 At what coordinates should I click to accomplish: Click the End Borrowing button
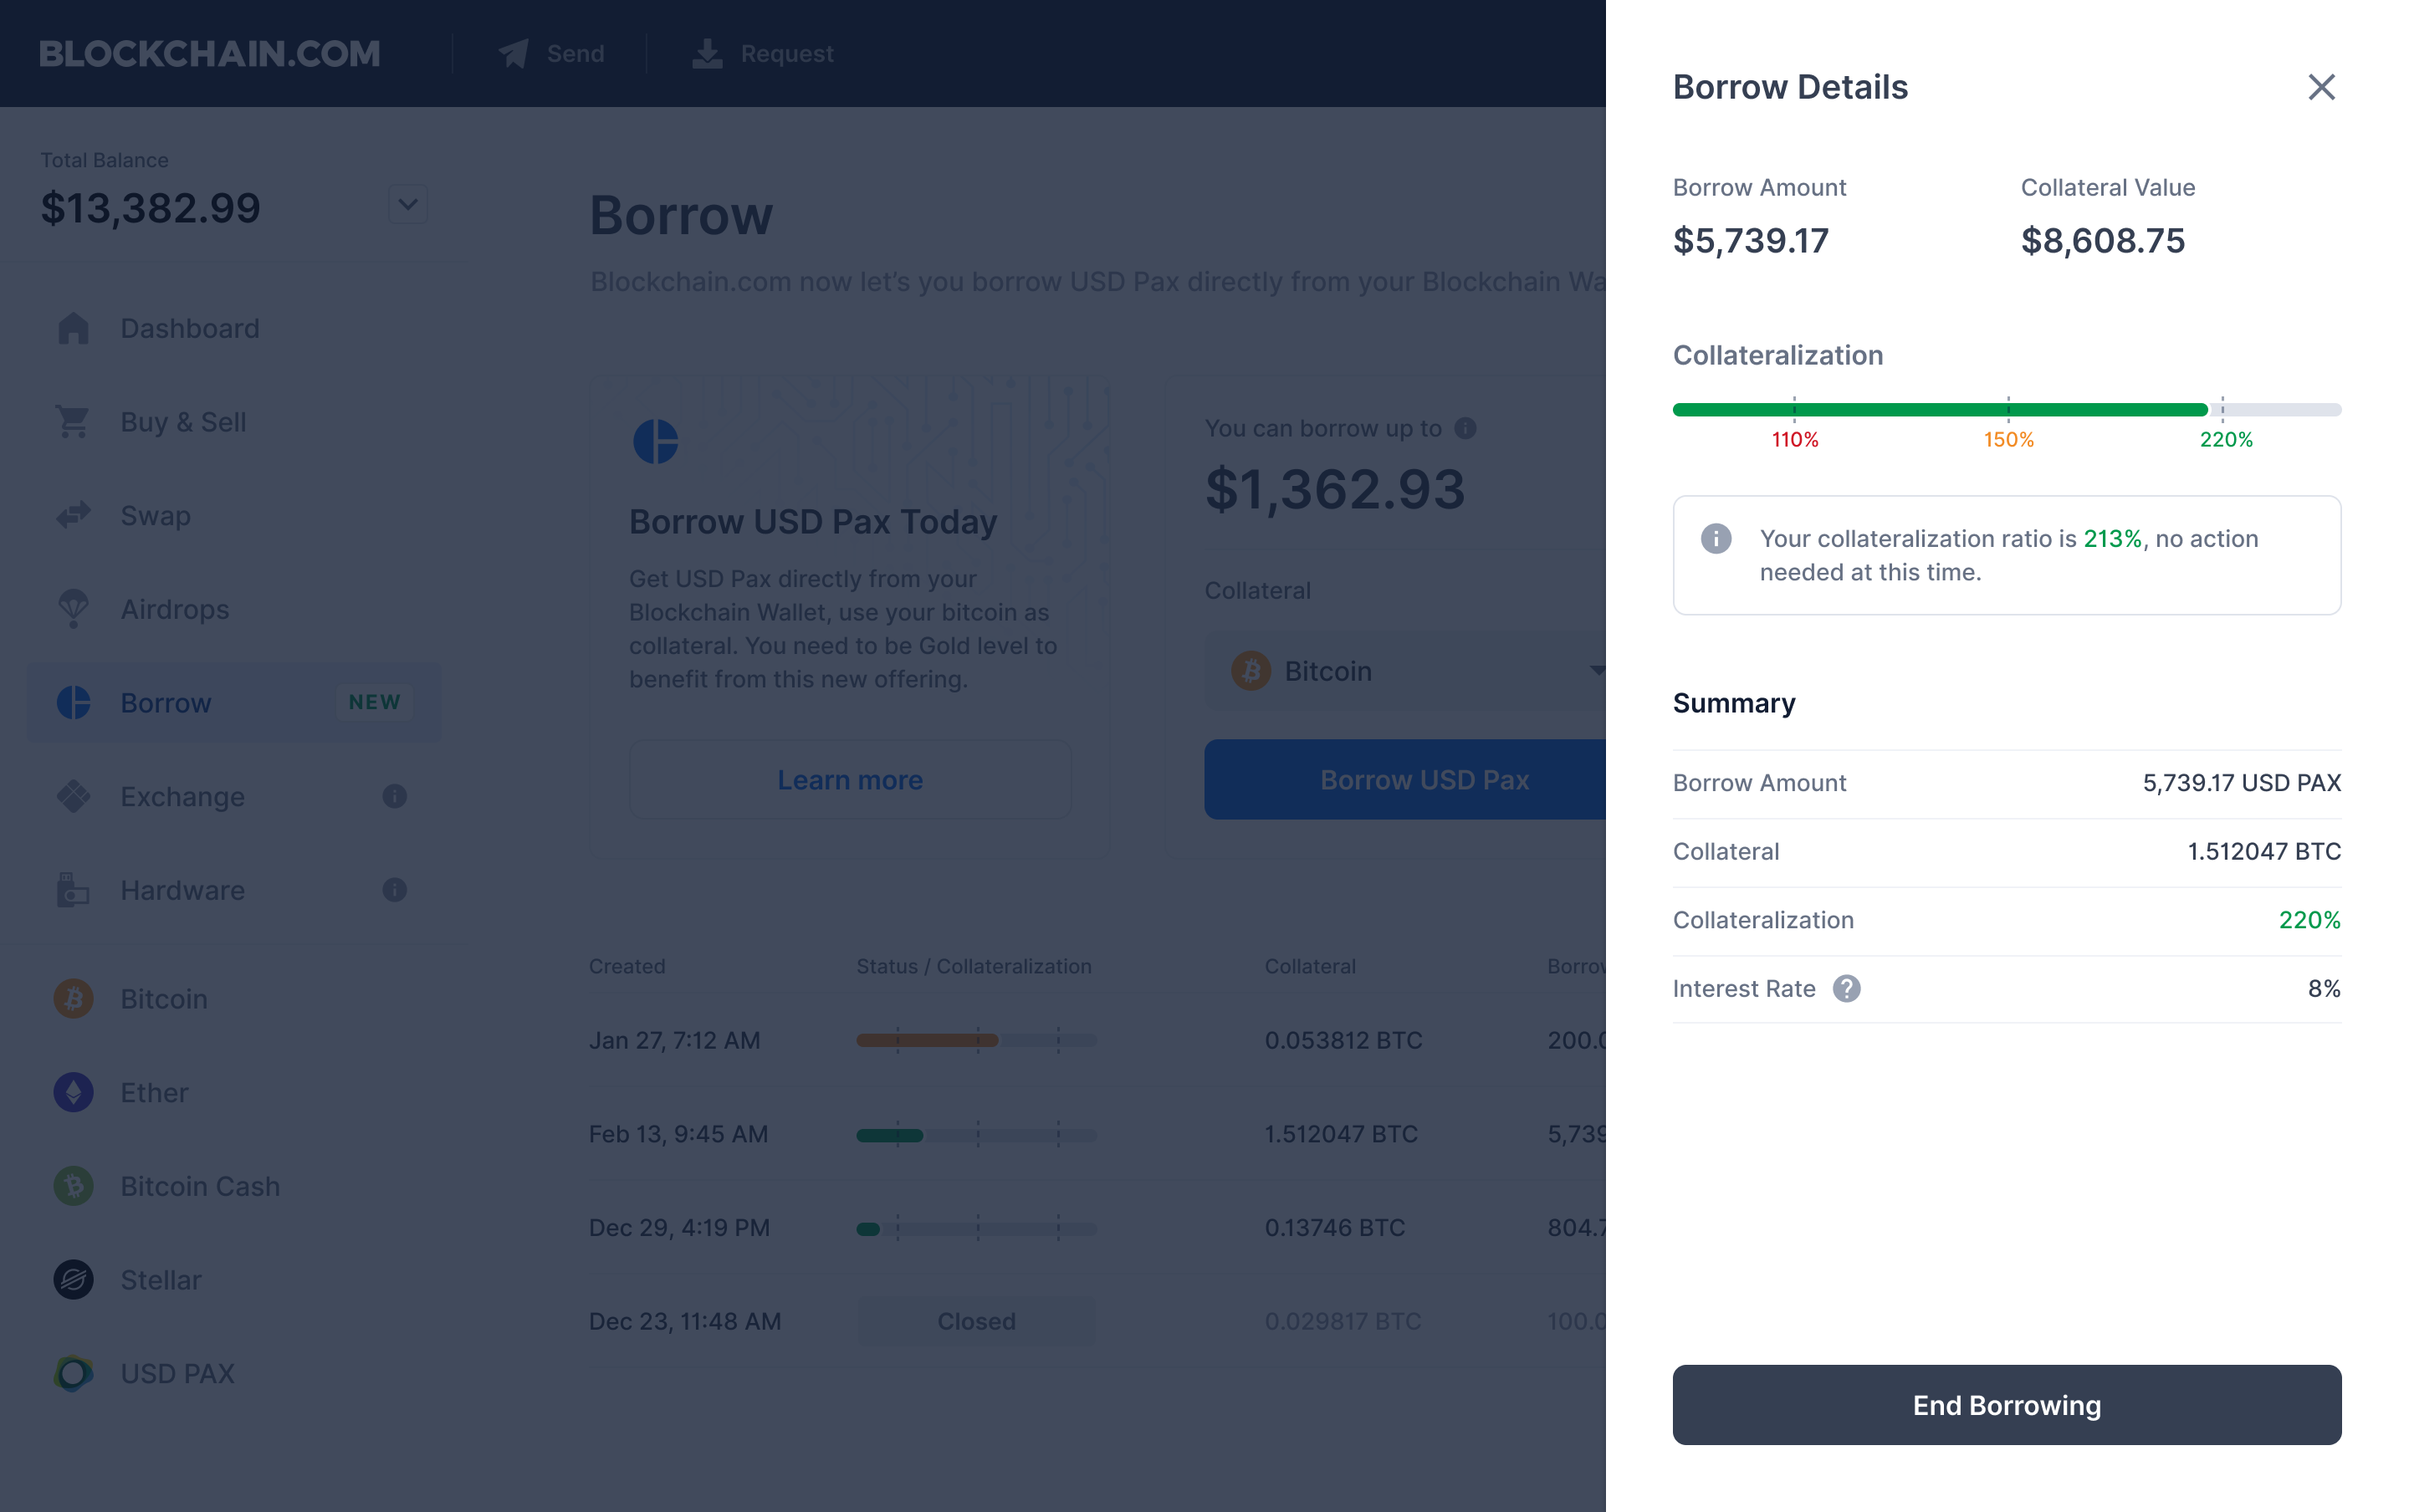pos(2007,1404)
